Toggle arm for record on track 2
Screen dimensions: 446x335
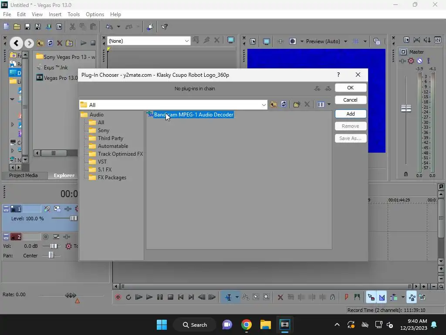pyautogui.click(x=45, y=237)
